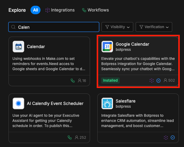The height and width of the screenshot is (147, 184).
Task: Click the user count icon showing 252
Action: [77, 138]
